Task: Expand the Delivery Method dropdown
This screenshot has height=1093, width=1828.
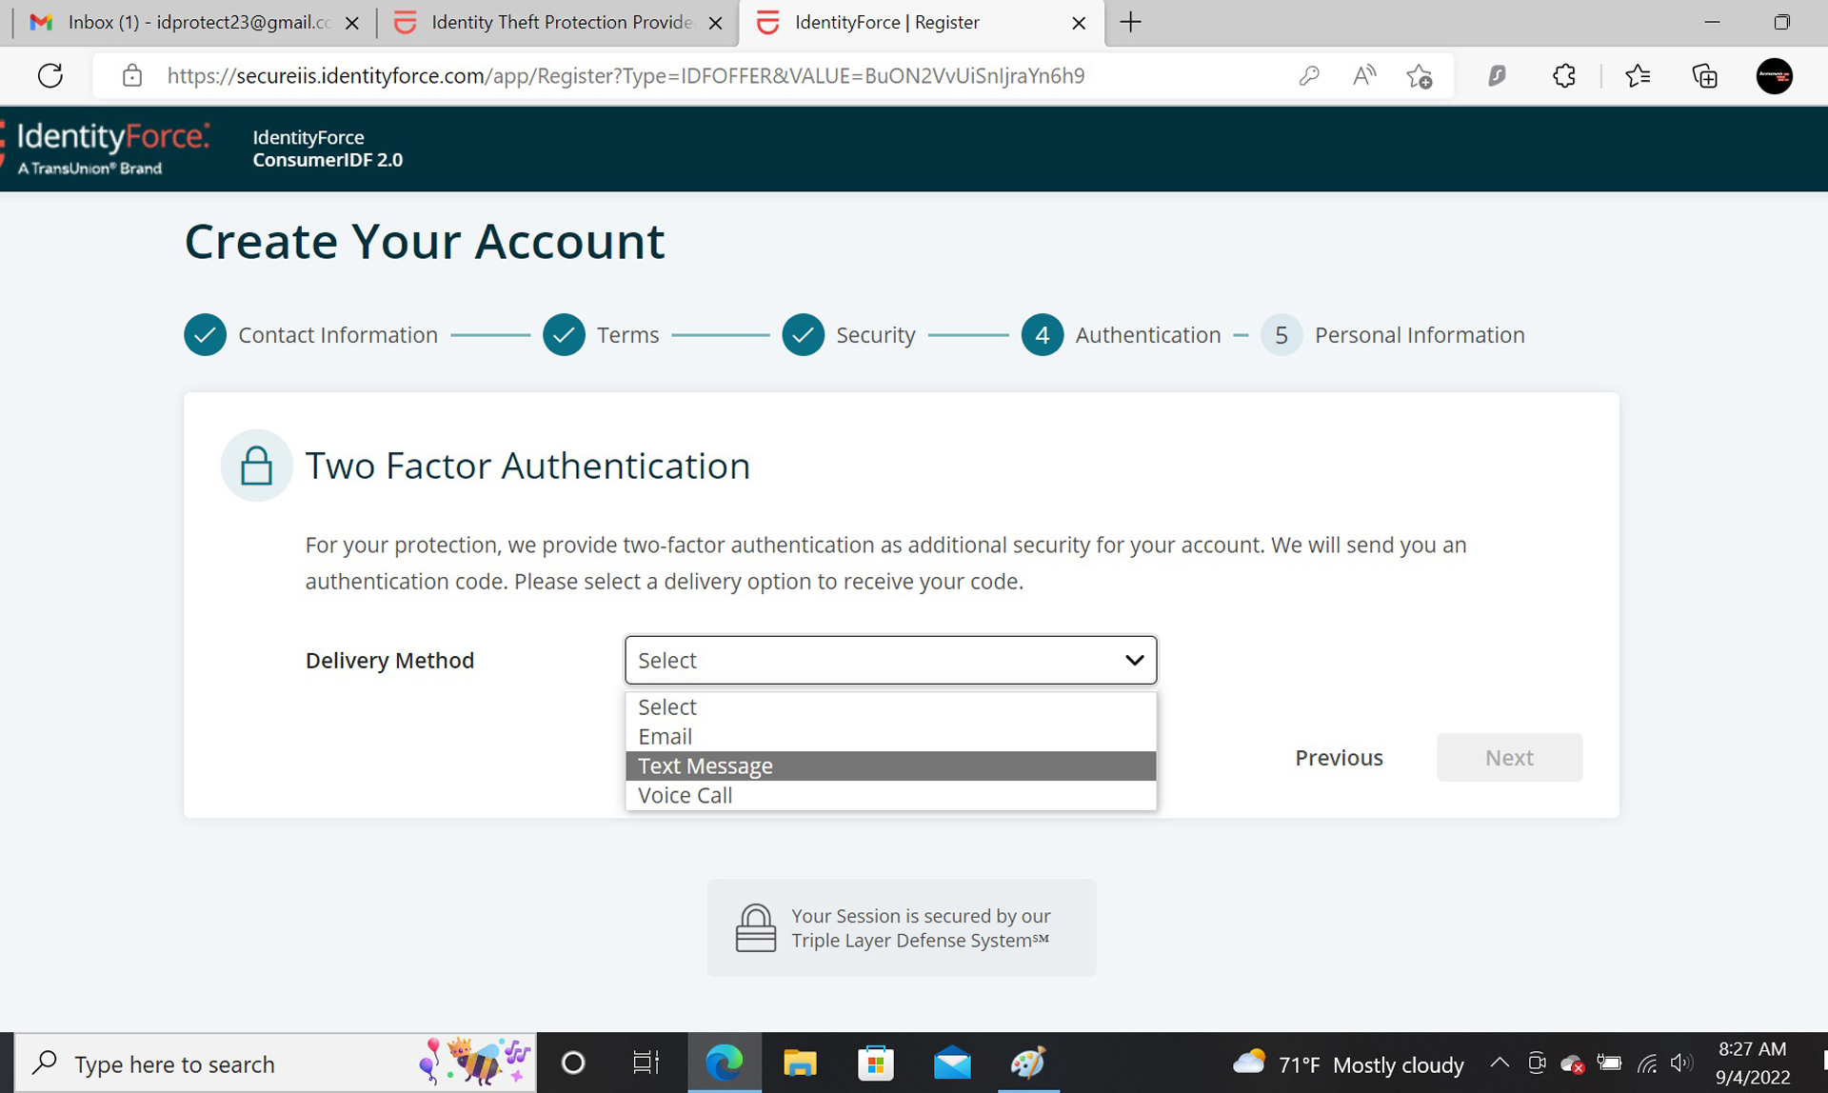Action: coord(890,660)
